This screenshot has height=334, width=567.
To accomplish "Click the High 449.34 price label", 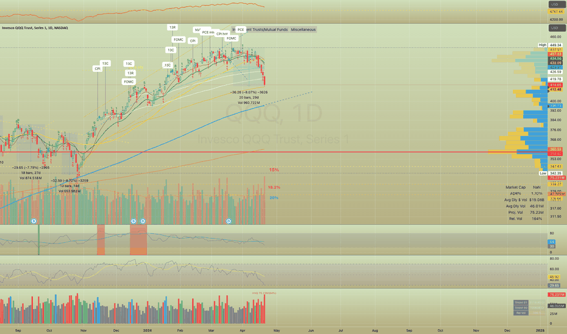I will click(x=551, y=45).
